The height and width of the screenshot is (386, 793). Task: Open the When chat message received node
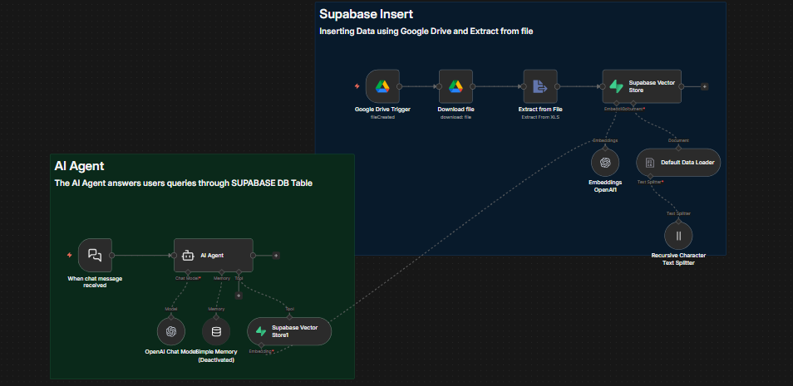[x=95, y=255]
